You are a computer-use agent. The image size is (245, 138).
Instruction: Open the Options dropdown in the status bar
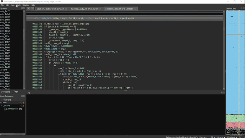[x=232, y=137]
